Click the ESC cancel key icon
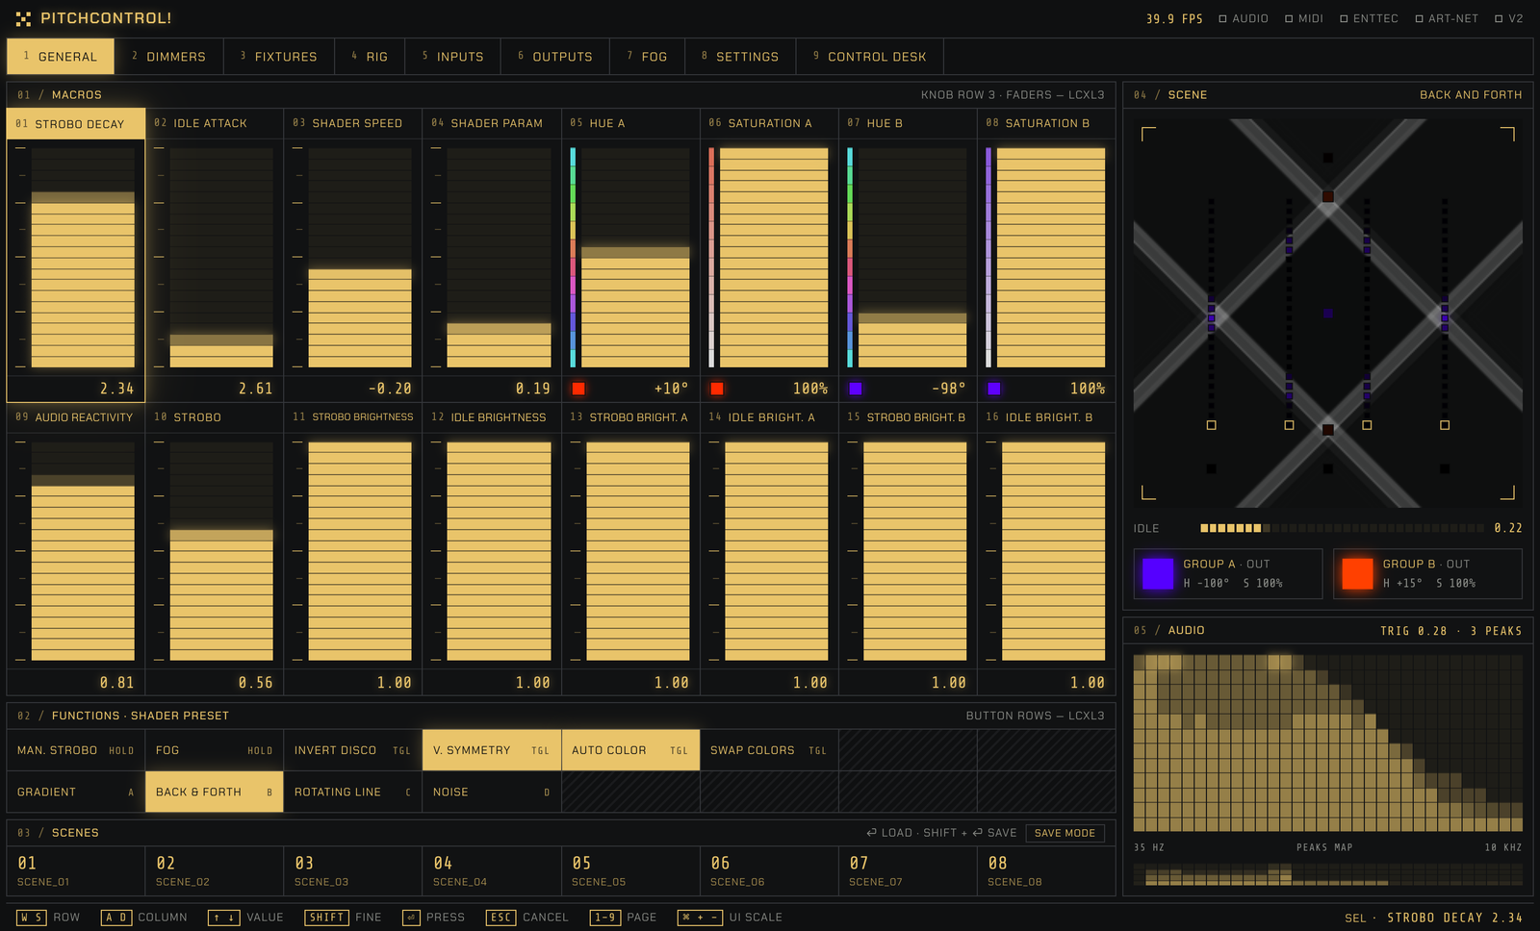The height and width of the screenshot is (931, 1540). tap(500, 918)
